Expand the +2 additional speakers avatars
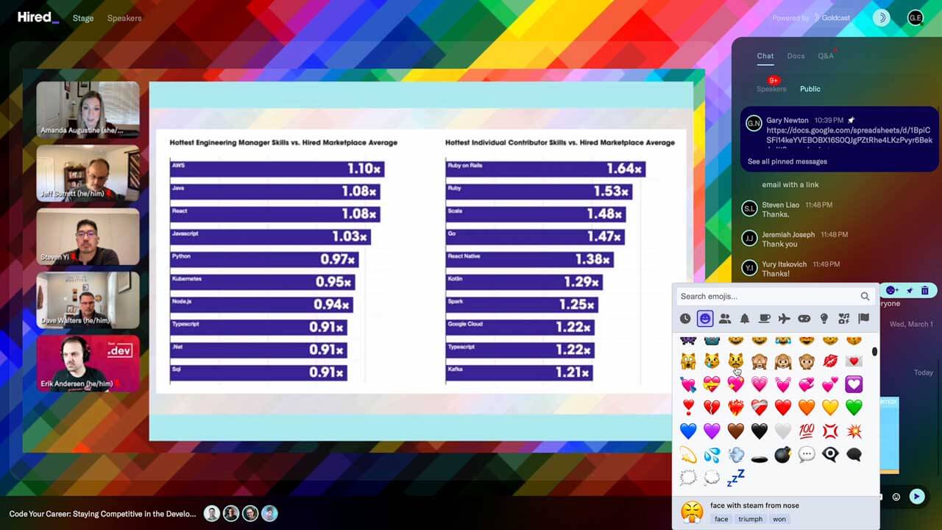Screen dimensions: 942x530 point(269,514)
